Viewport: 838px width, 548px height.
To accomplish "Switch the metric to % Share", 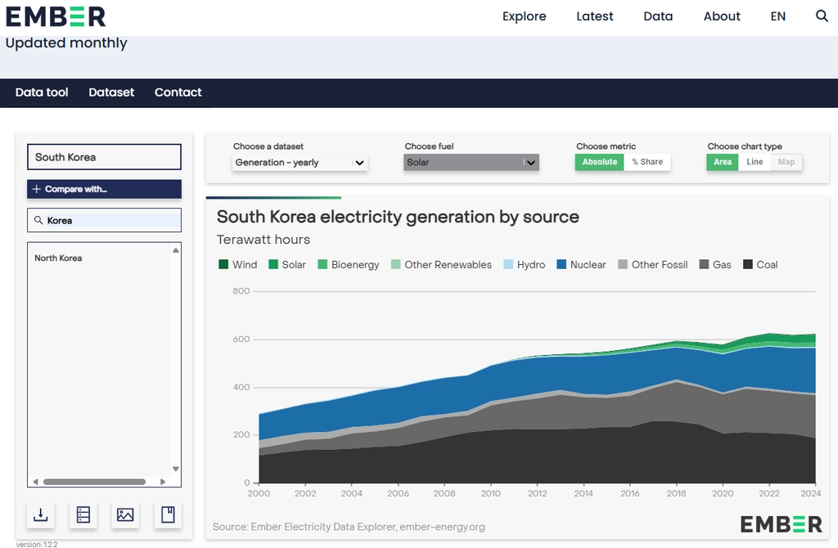I will pos(647,162).
